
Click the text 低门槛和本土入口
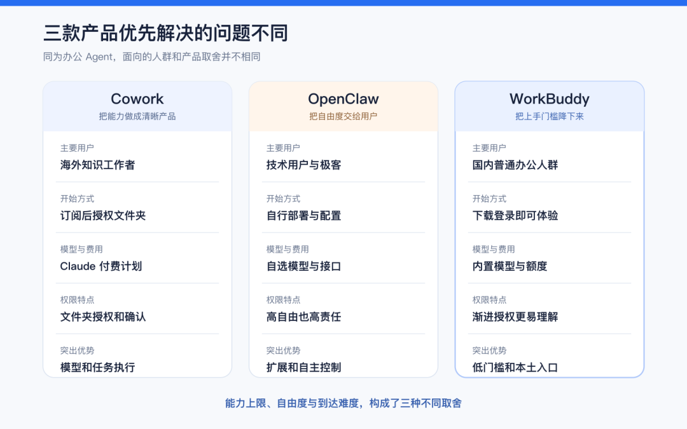click(x=515, y=368)
